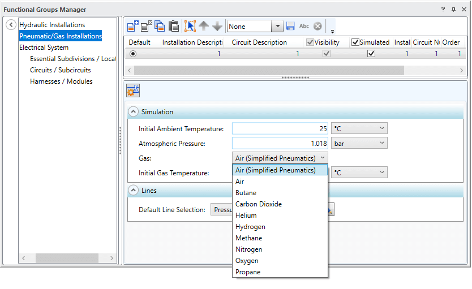Click the Move Down arrow icon
Screen dimensions: 472x289
point(217,27)
